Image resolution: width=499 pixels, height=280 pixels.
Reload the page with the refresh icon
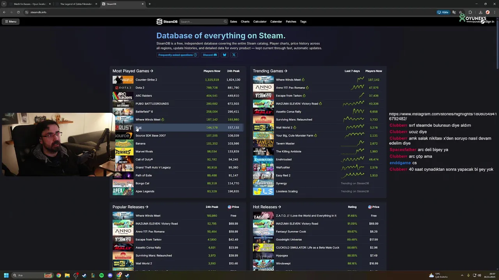(x=18, y=12)
